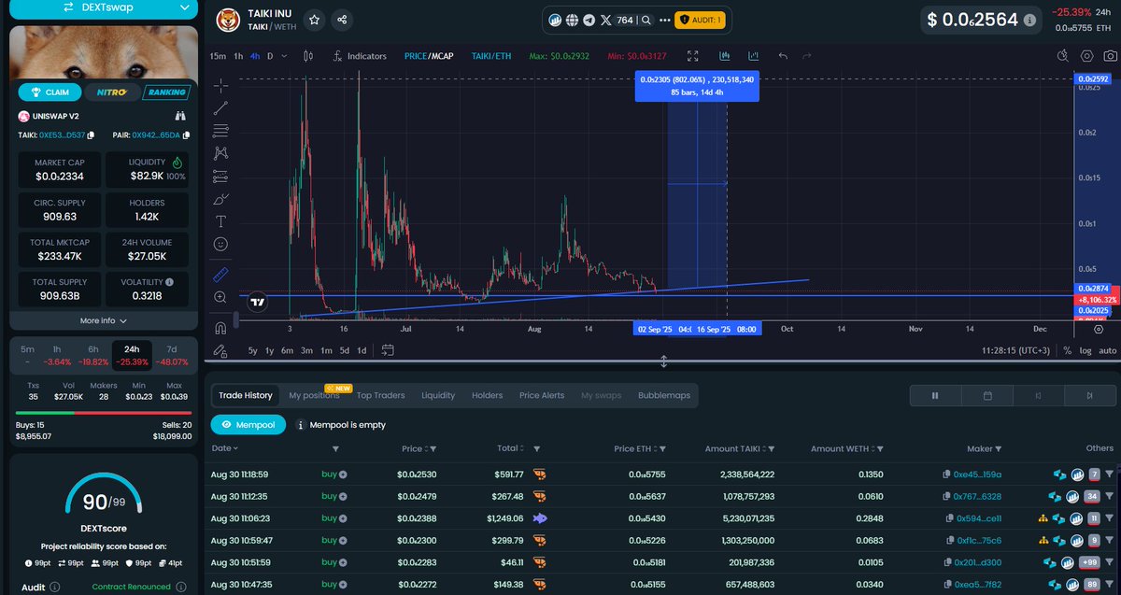Set chart range to 1d
This screenshot has height=595, width=1121.
pyautogui.click(x=362, y=350)
